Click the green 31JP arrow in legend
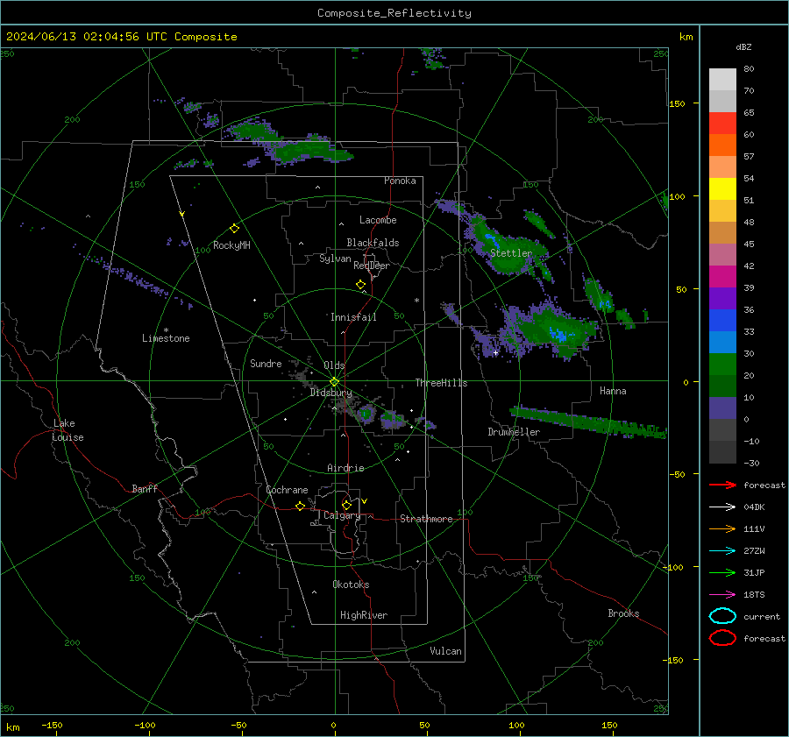Screen dimensions: 789x737 click(722, 572)
